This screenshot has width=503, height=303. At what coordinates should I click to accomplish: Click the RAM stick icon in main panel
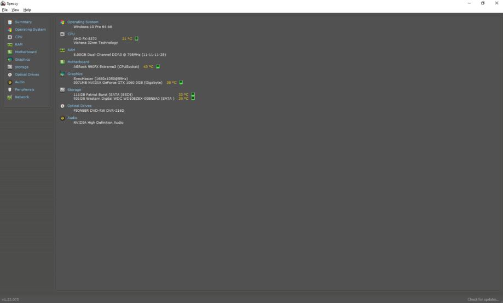coord(62,50)
